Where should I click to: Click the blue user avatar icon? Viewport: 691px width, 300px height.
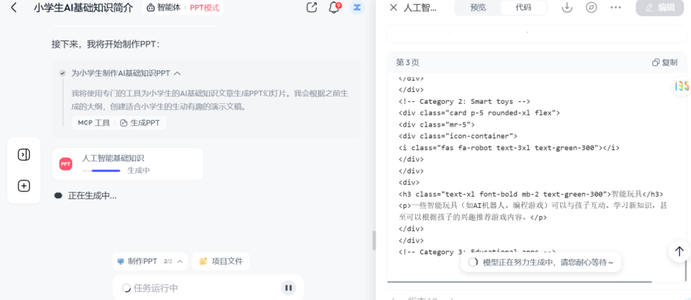point(357,8)
